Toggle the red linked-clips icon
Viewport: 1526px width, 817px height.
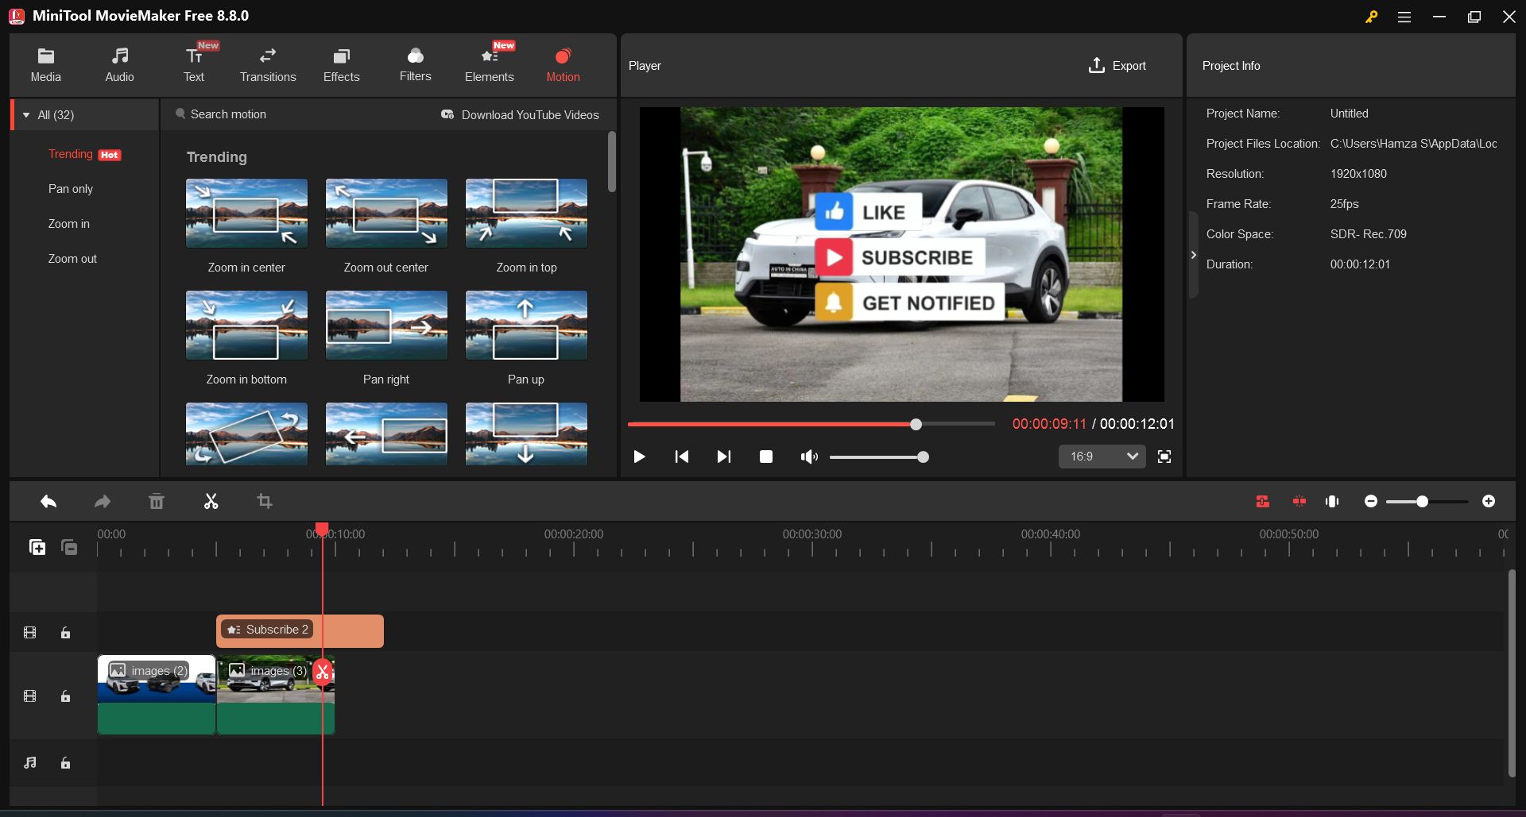click(x=1299, y=501)
